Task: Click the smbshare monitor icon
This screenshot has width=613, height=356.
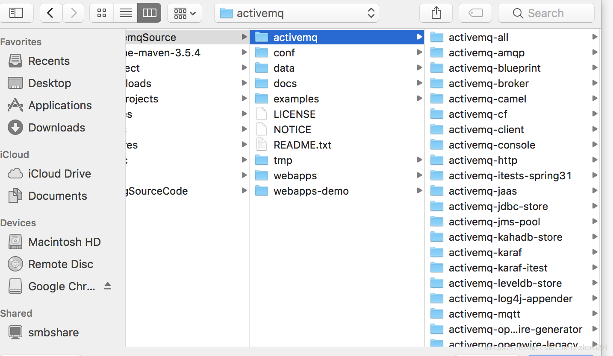Action: 15,333
